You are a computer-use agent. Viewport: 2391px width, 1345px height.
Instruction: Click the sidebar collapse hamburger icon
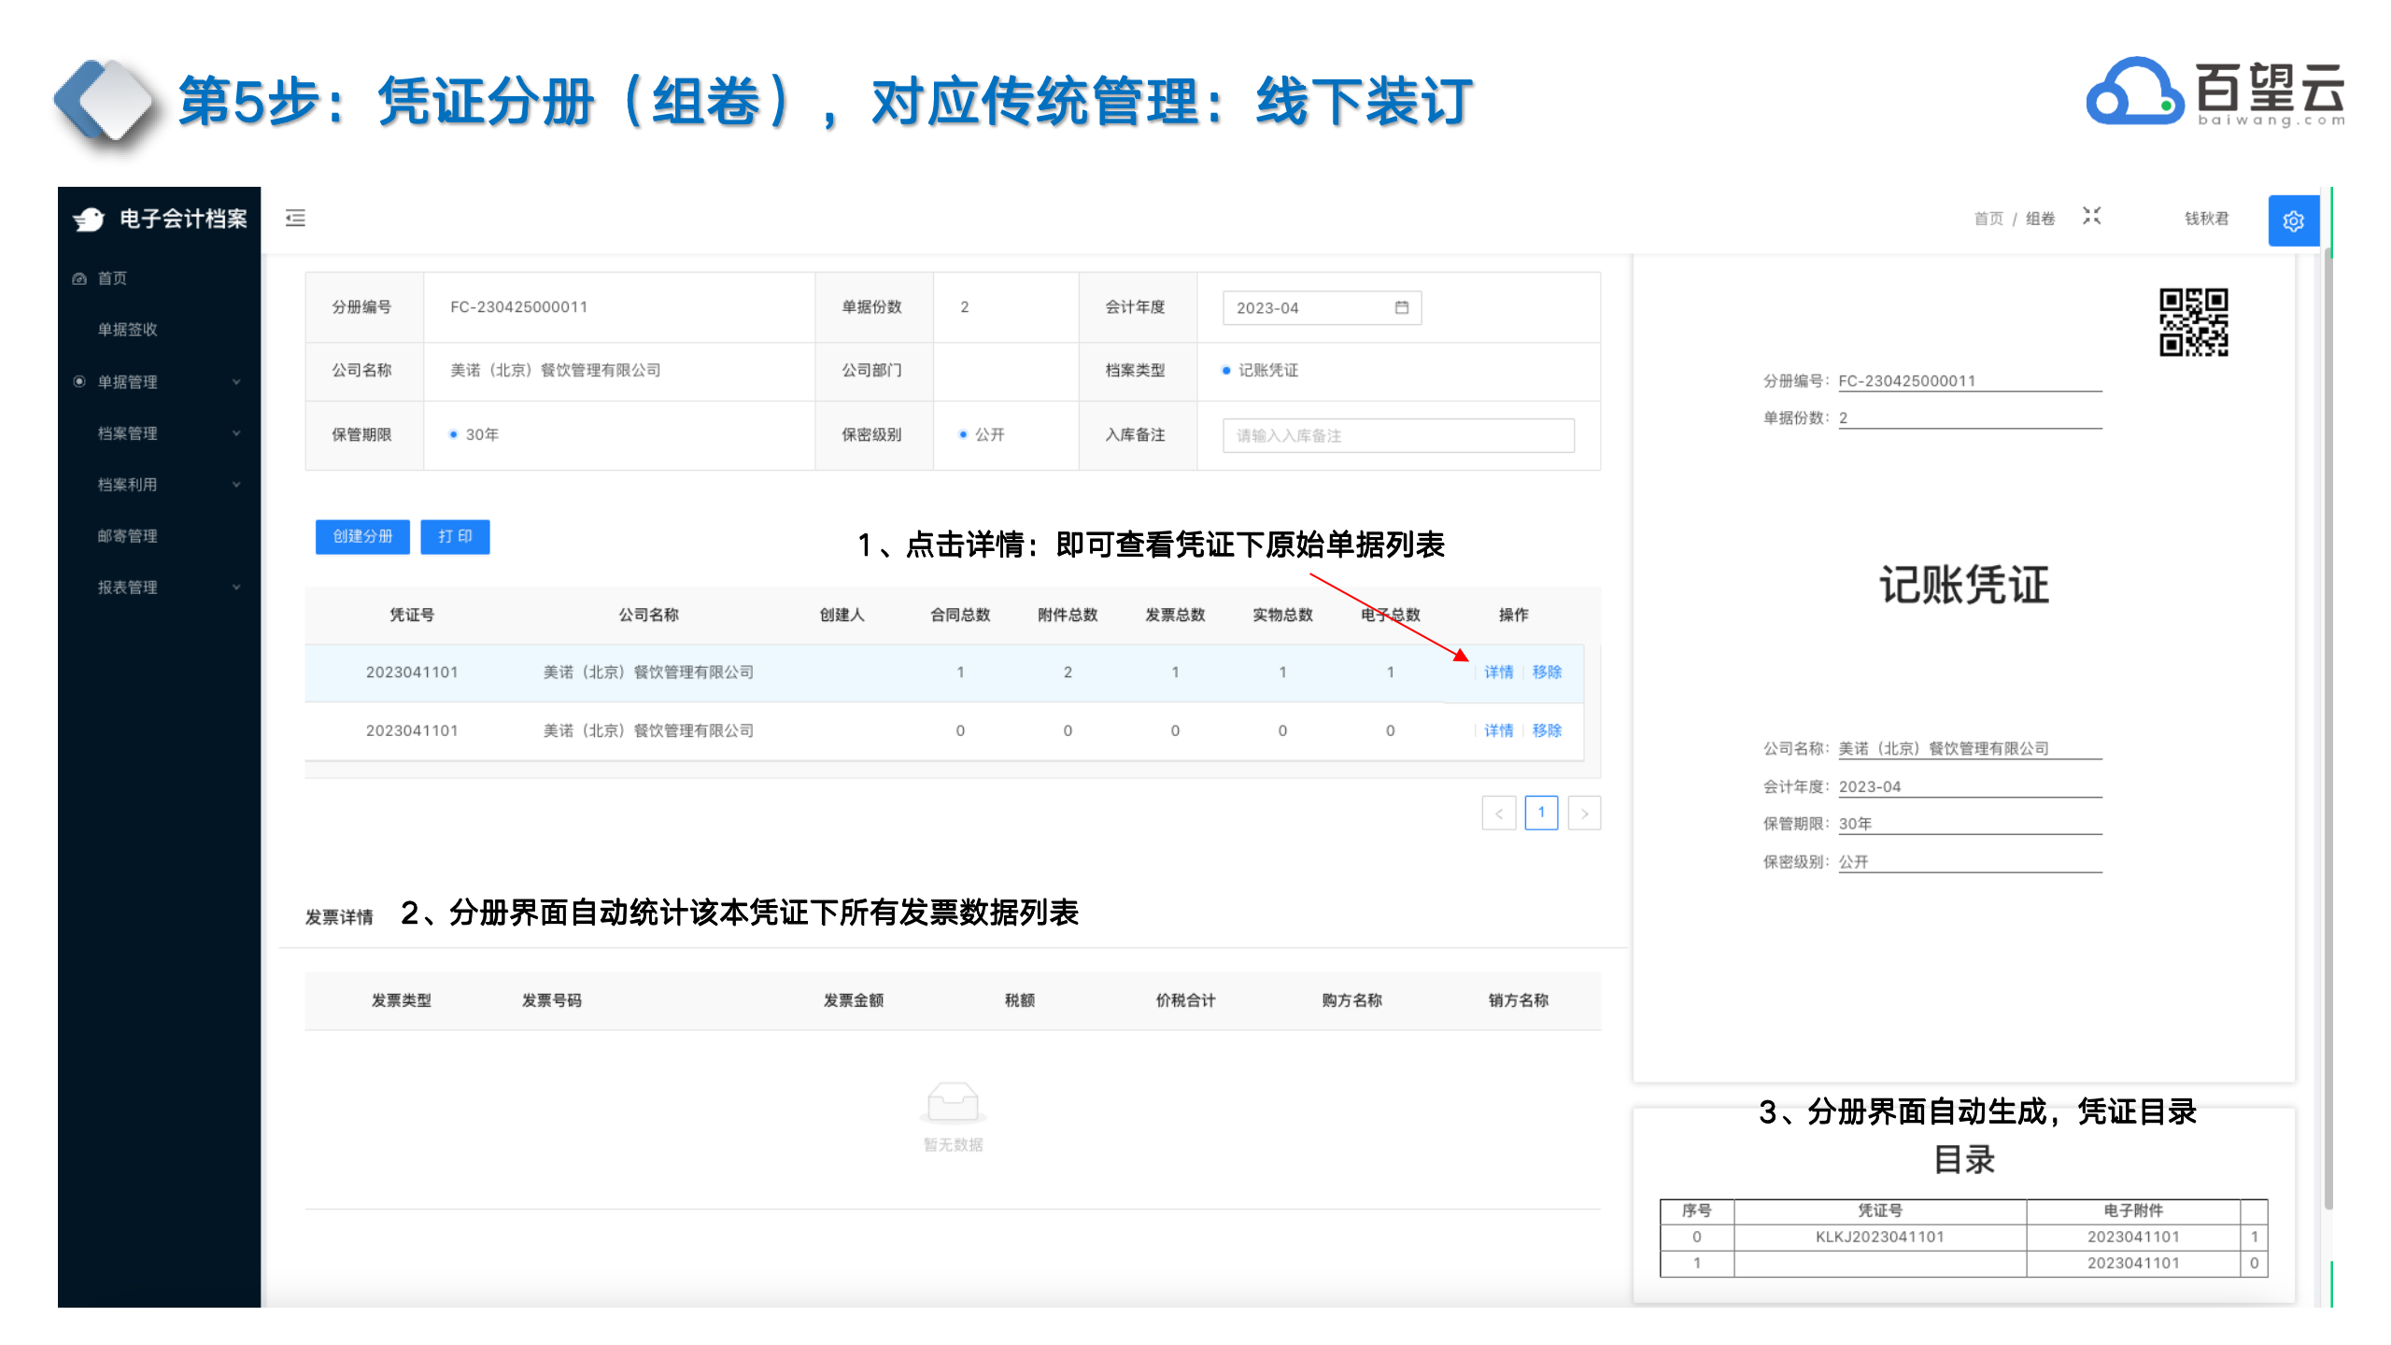pos(295,219)
